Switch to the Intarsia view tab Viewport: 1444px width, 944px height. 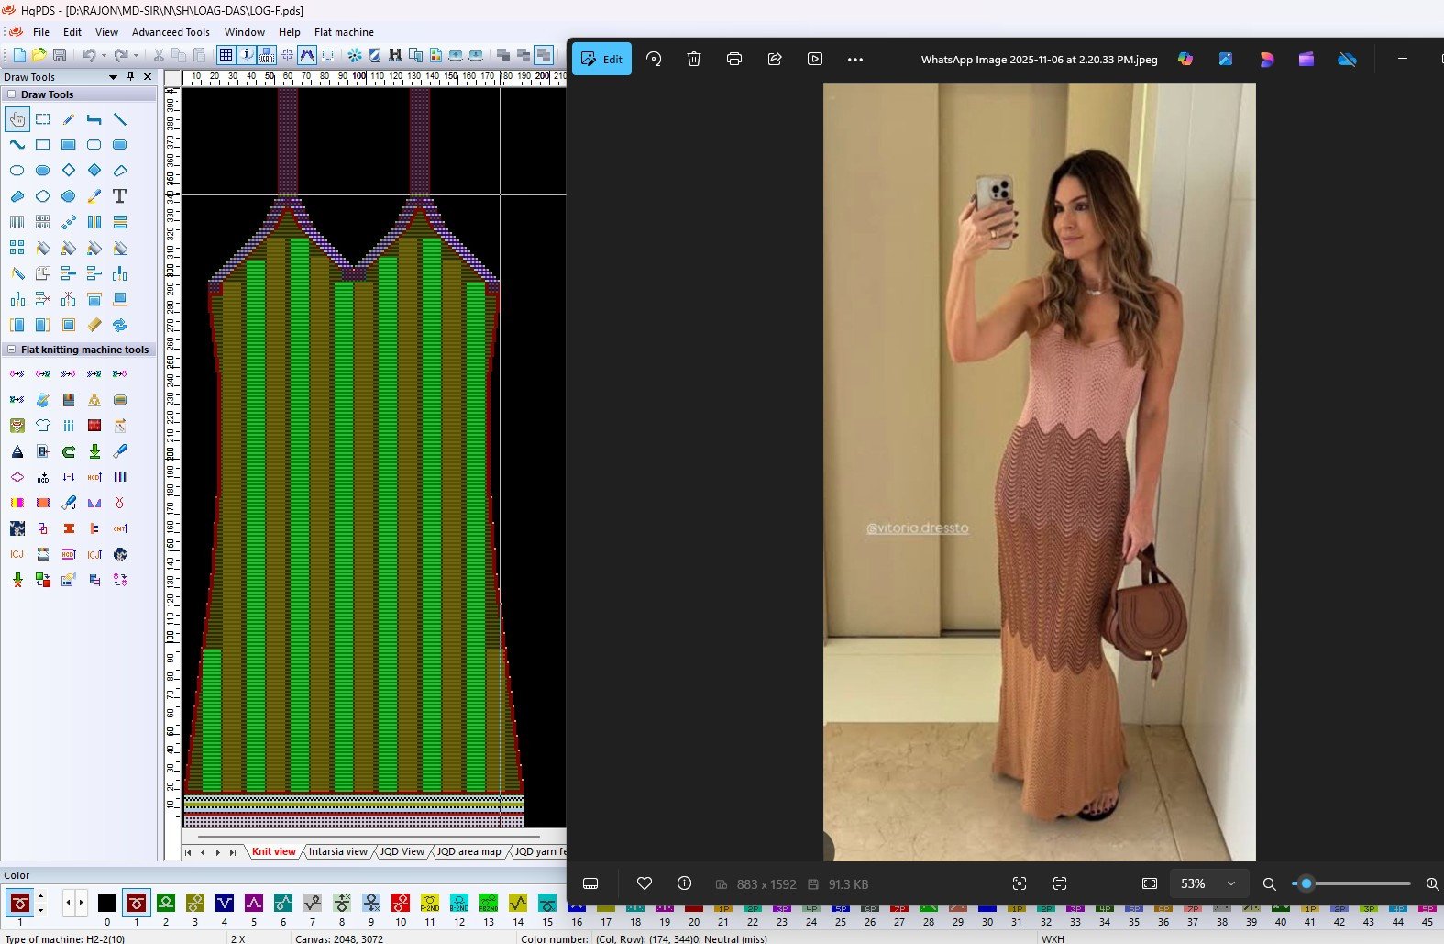(x=337, y=851)
